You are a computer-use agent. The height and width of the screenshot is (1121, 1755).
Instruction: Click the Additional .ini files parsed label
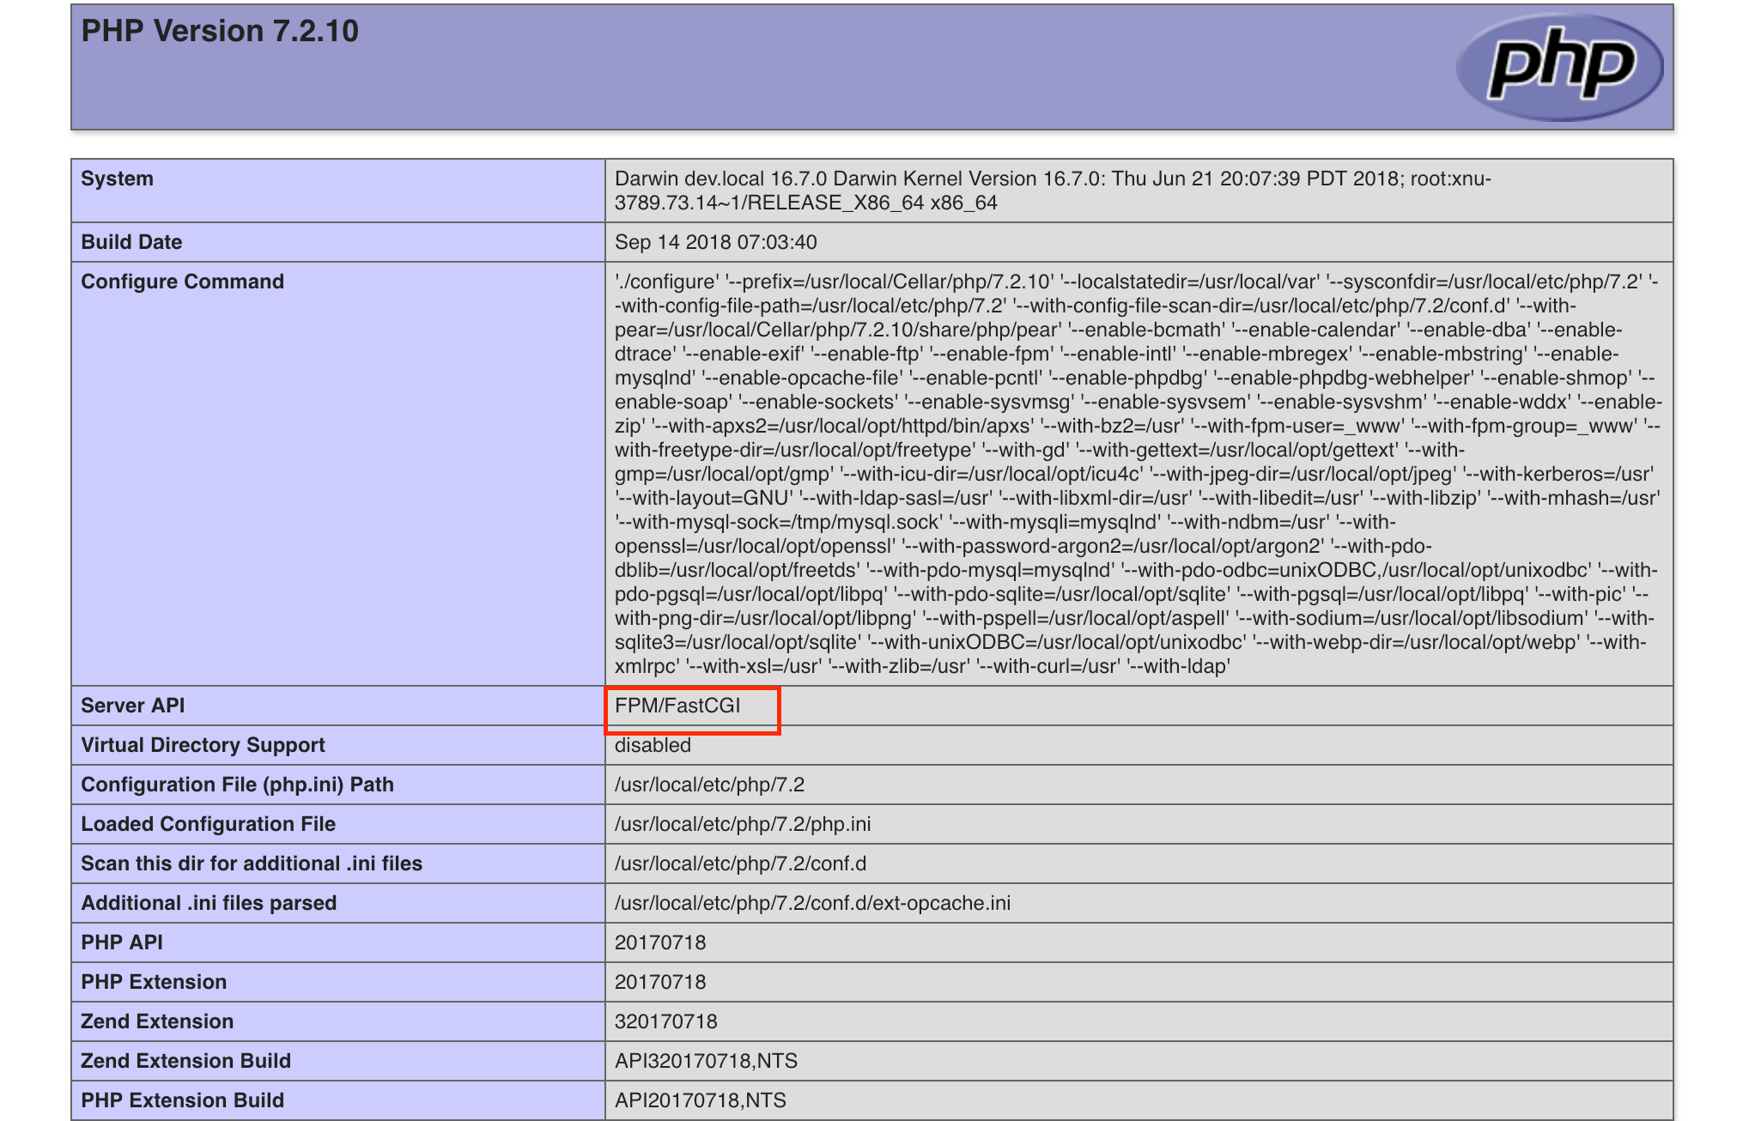(x=209, y=903)
